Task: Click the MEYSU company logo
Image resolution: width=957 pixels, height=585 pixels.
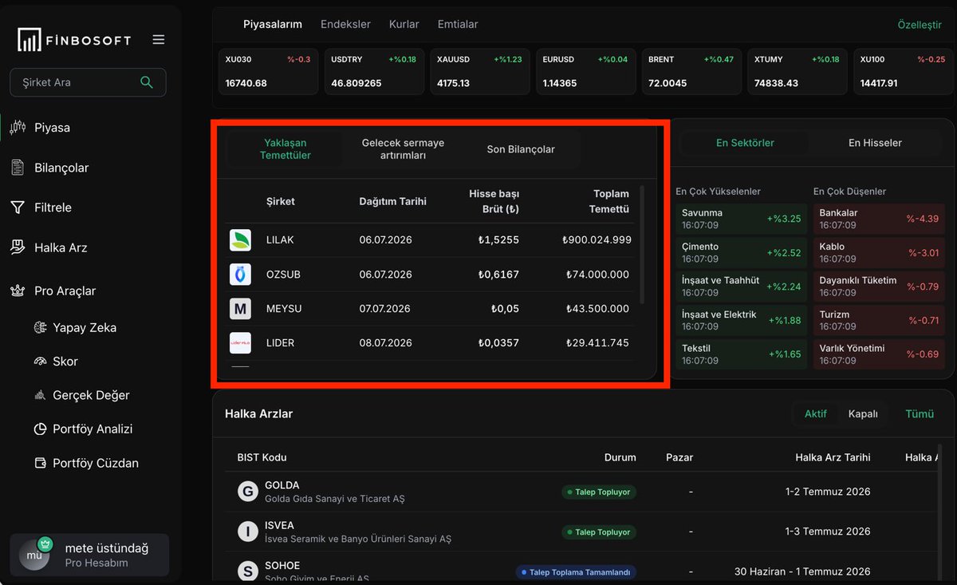Action: tap(240, 309)
